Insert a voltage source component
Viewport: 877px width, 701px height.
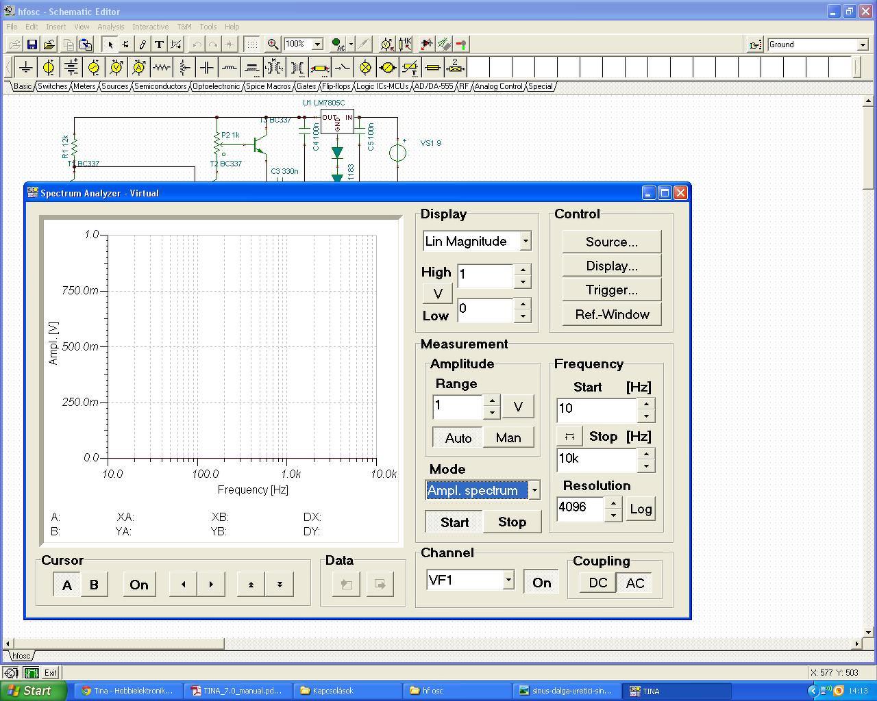tap(49, 67)
